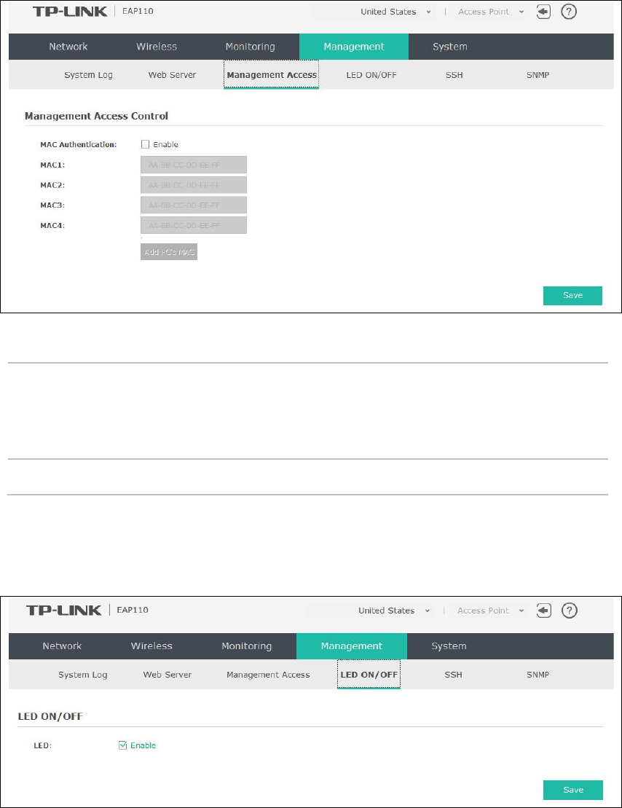
Task: Open the Network tab in the Management Access screenshot
Action: [68, 47]
